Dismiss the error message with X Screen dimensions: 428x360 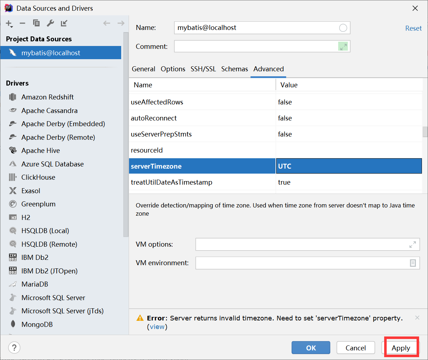[417, 318]
